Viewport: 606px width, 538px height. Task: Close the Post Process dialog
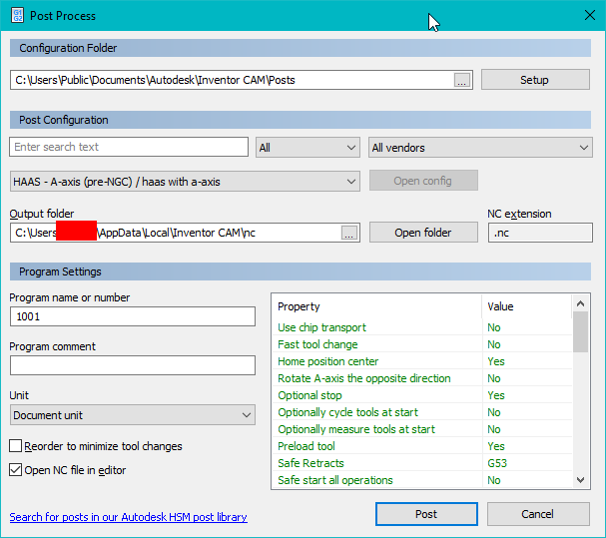590,15
